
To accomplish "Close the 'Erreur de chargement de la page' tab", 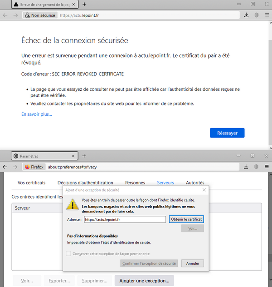I will click(x=73, y=5).
